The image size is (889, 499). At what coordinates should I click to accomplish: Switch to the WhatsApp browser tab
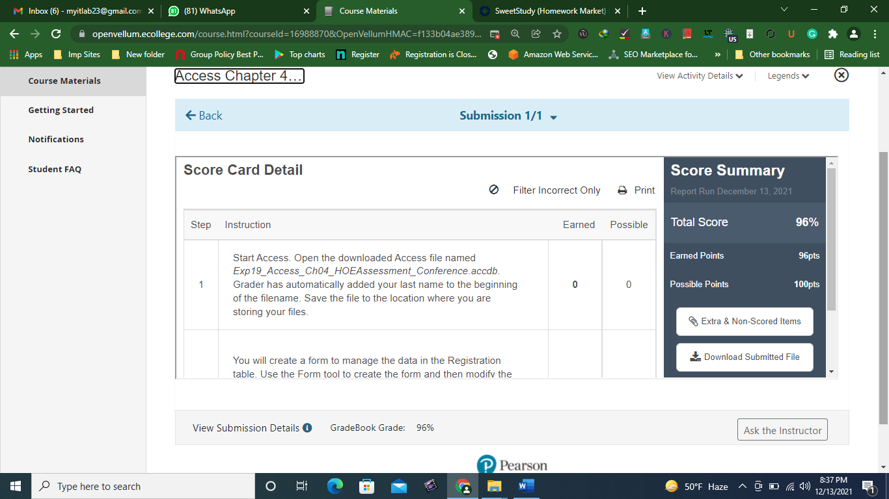click(238, 11)
